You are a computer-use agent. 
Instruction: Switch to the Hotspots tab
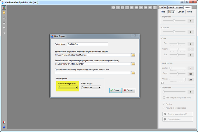tap(179, 7)
